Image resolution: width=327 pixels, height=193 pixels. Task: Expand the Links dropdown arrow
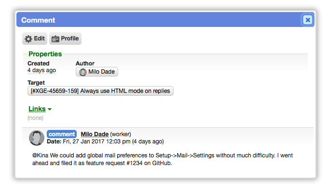point(50,109)
